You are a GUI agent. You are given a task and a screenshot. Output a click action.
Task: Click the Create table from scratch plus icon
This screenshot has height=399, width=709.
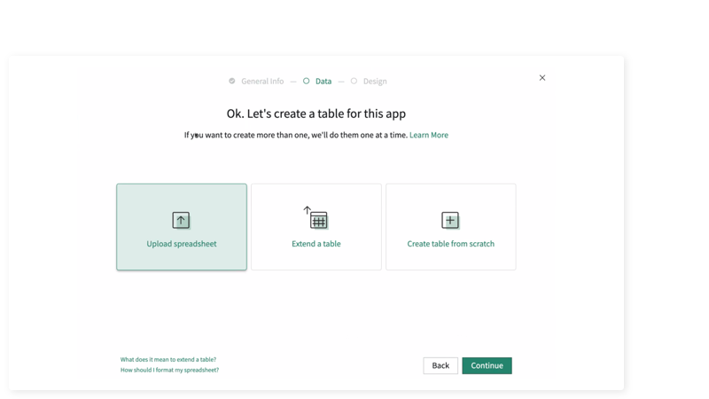pyautogui.click(x=450, y=220)
